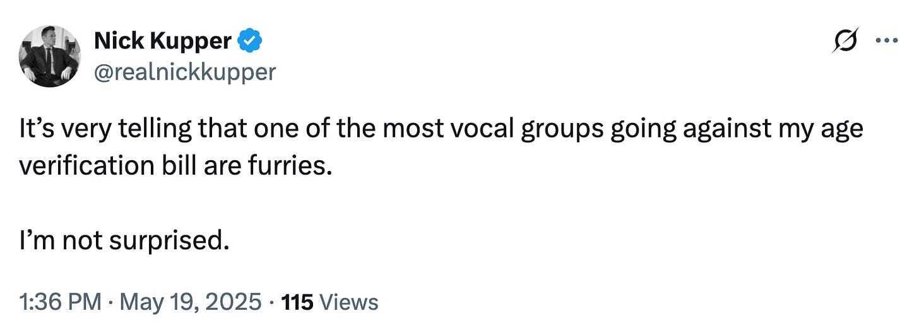Open the Nick Kupper display name link

coord(162,42)
